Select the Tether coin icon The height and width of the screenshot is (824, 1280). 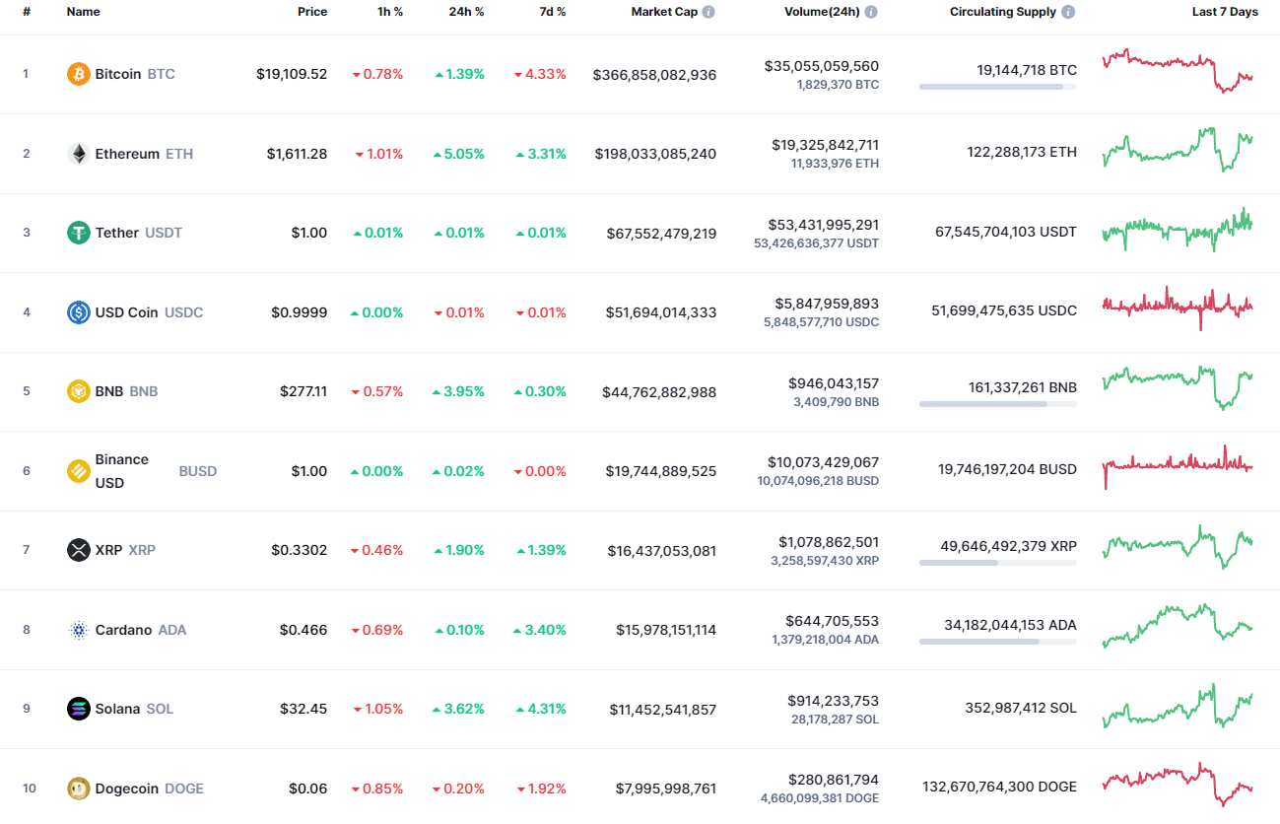pyautogui.click(x=78, y=233)
